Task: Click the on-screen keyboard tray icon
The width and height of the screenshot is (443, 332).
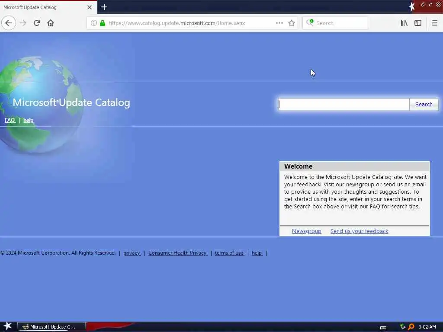Action: pyautogui.click(x=383, y=328)
